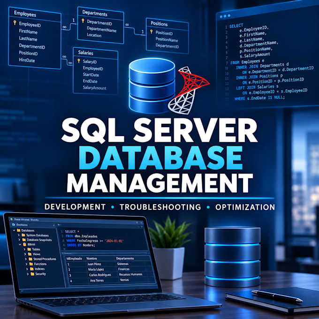Screen dimensions: 319x319
Task: Click the Stored Procedures folder icon
Action: [x=30, y=259]
